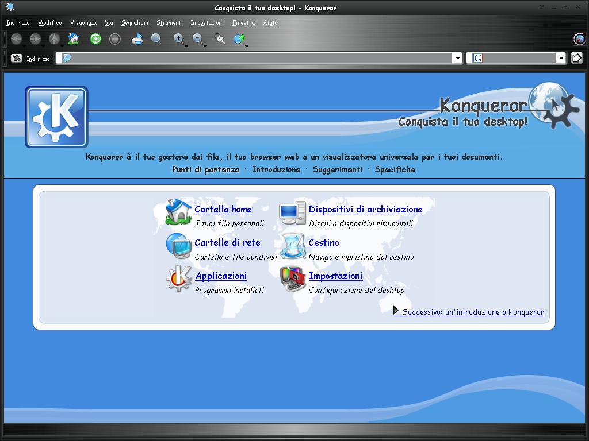
Task: Click the animated KDE gear throbber icon
Action: click(x=579, y=38)
